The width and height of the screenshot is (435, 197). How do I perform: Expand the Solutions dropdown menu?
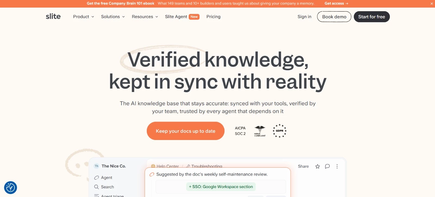click(x=113, y=17)
